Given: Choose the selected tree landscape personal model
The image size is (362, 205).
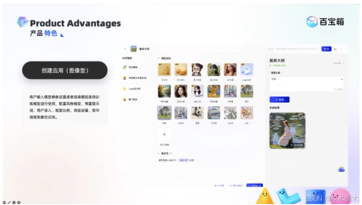Looking at the screenshot, I should 164,113.
